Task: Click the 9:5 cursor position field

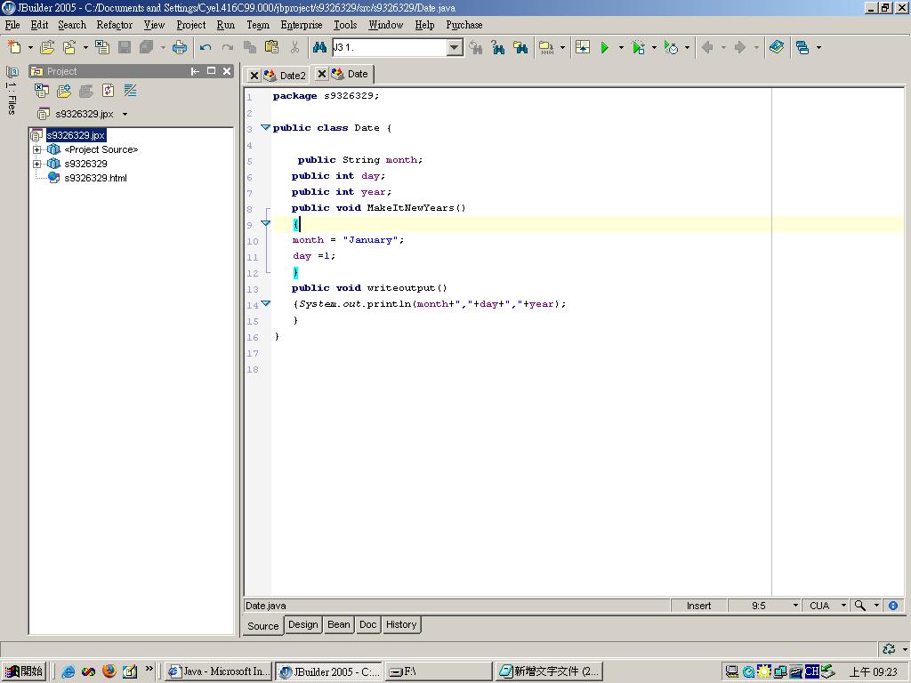Action: coord(759,605)
